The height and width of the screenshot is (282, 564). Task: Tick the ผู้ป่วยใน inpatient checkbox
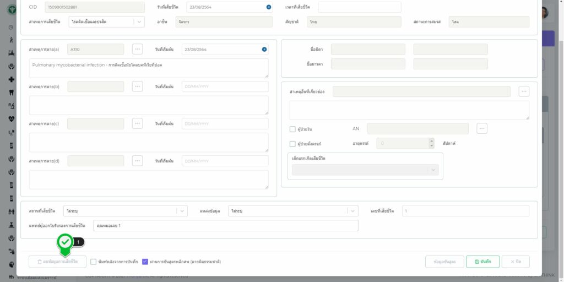(292, 129)
